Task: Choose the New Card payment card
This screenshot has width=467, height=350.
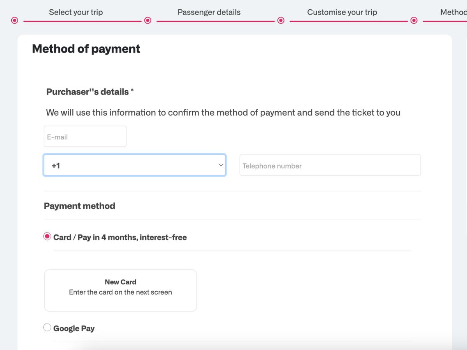Action: [120, 290]
